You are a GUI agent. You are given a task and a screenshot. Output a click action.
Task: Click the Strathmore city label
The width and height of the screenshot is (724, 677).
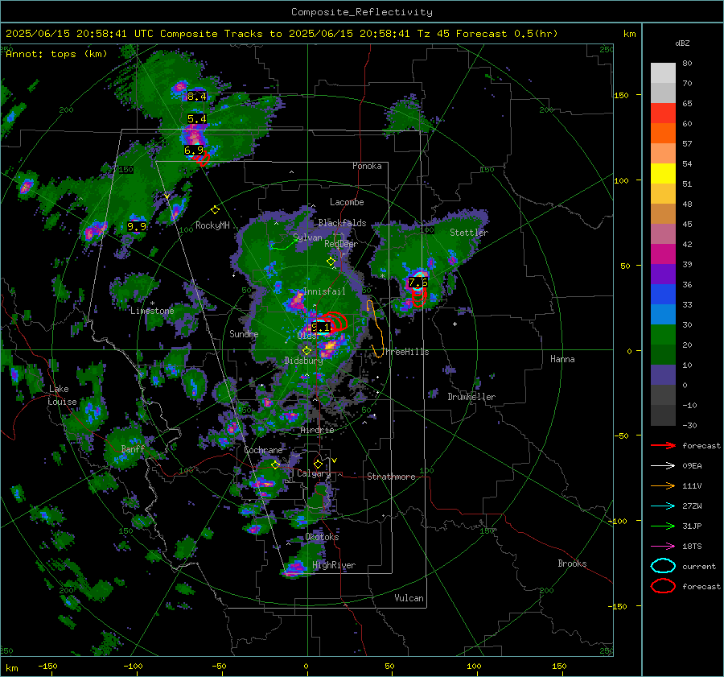392,477
